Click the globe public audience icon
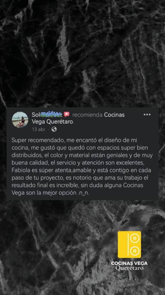The height and width of the screenshot is (295, 165). click(54, 129)
